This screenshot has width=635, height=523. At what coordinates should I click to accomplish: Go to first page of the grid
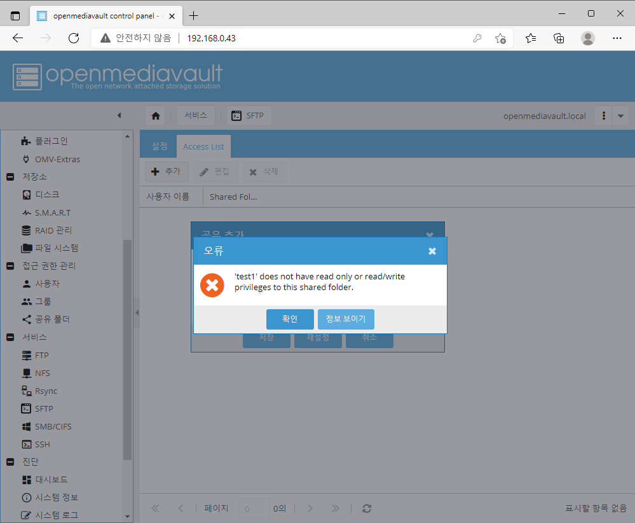[155, 508]
